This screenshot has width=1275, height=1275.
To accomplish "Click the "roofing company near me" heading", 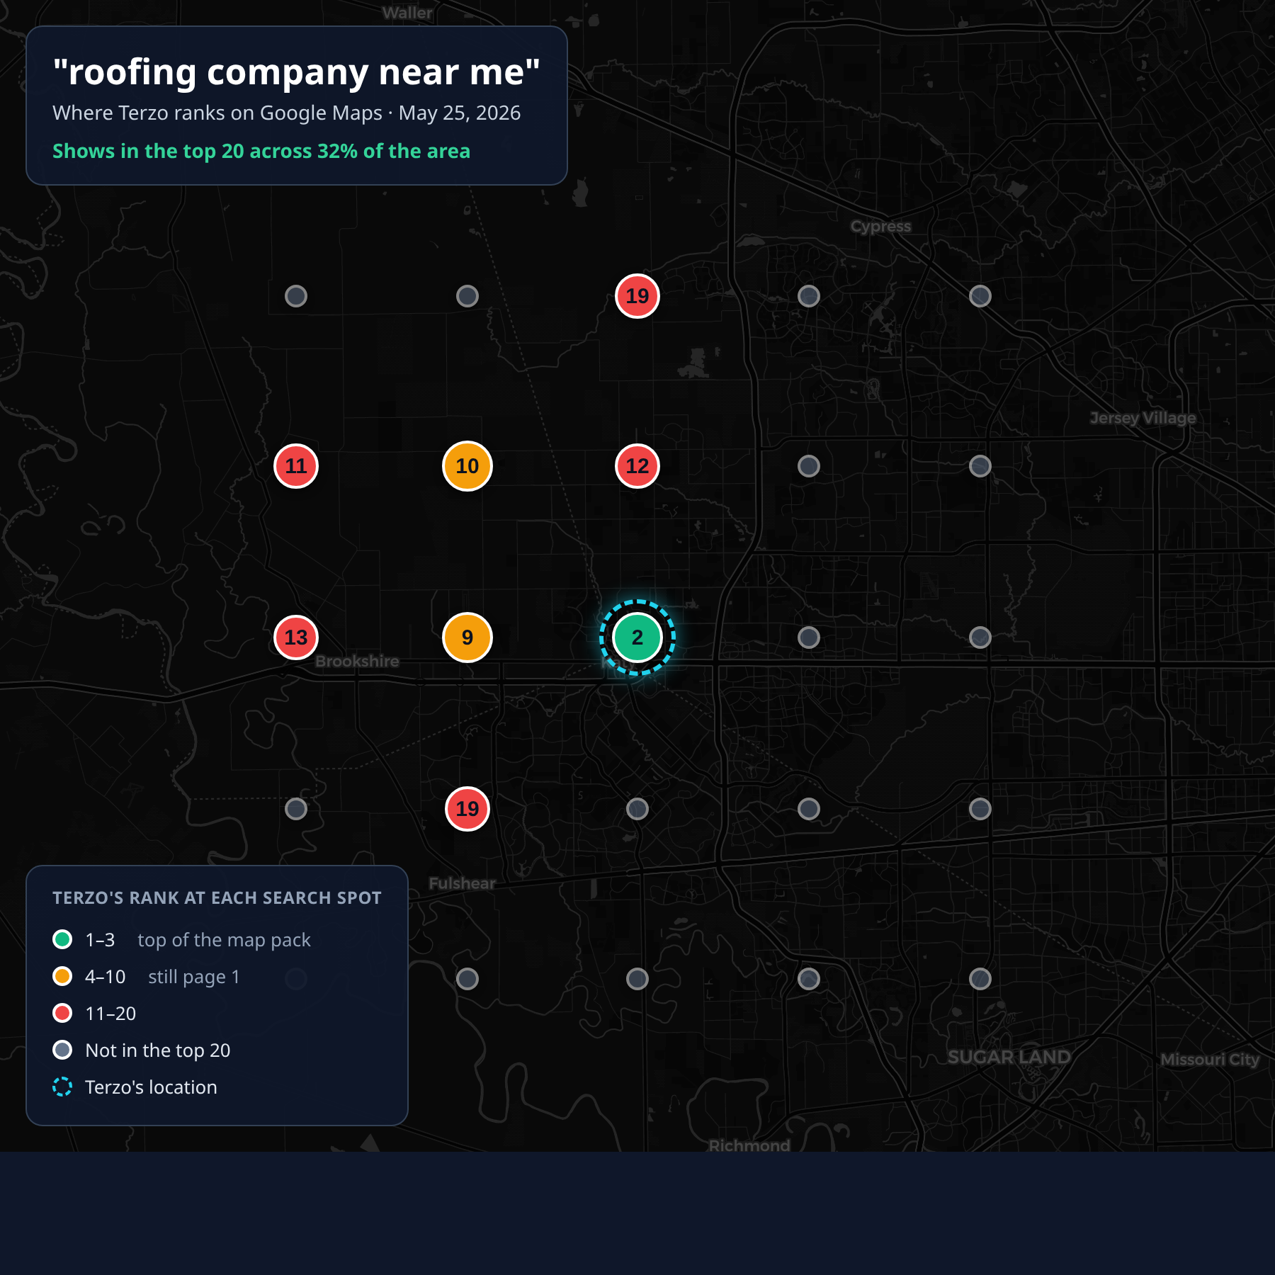I will [296, 72].
